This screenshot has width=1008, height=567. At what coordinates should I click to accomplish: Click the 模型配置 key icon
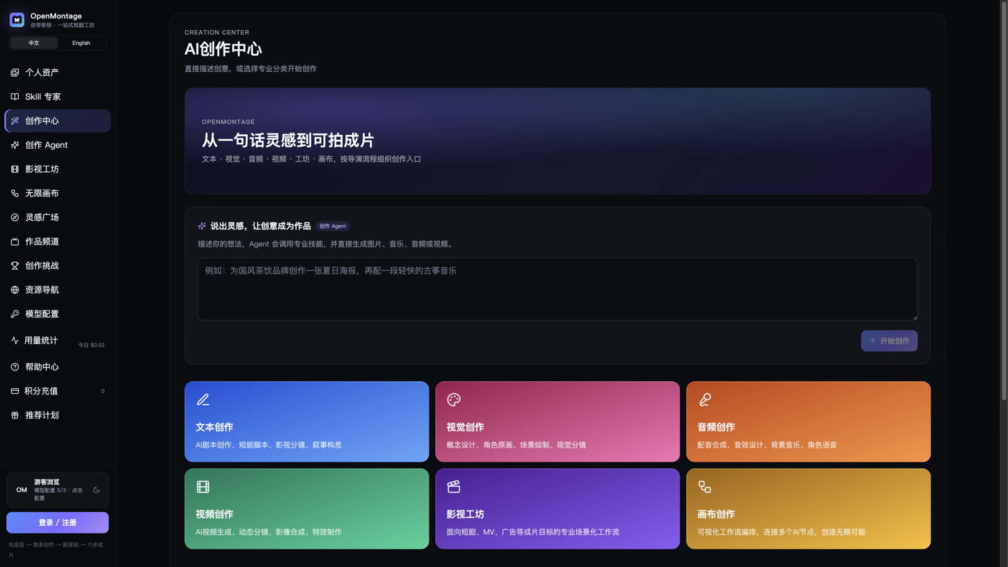14,314
